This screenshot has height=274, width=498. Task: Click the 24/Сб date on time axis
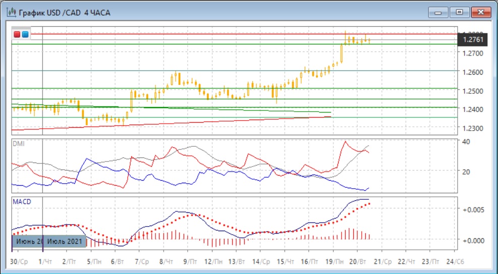click(x=455, y=261)
